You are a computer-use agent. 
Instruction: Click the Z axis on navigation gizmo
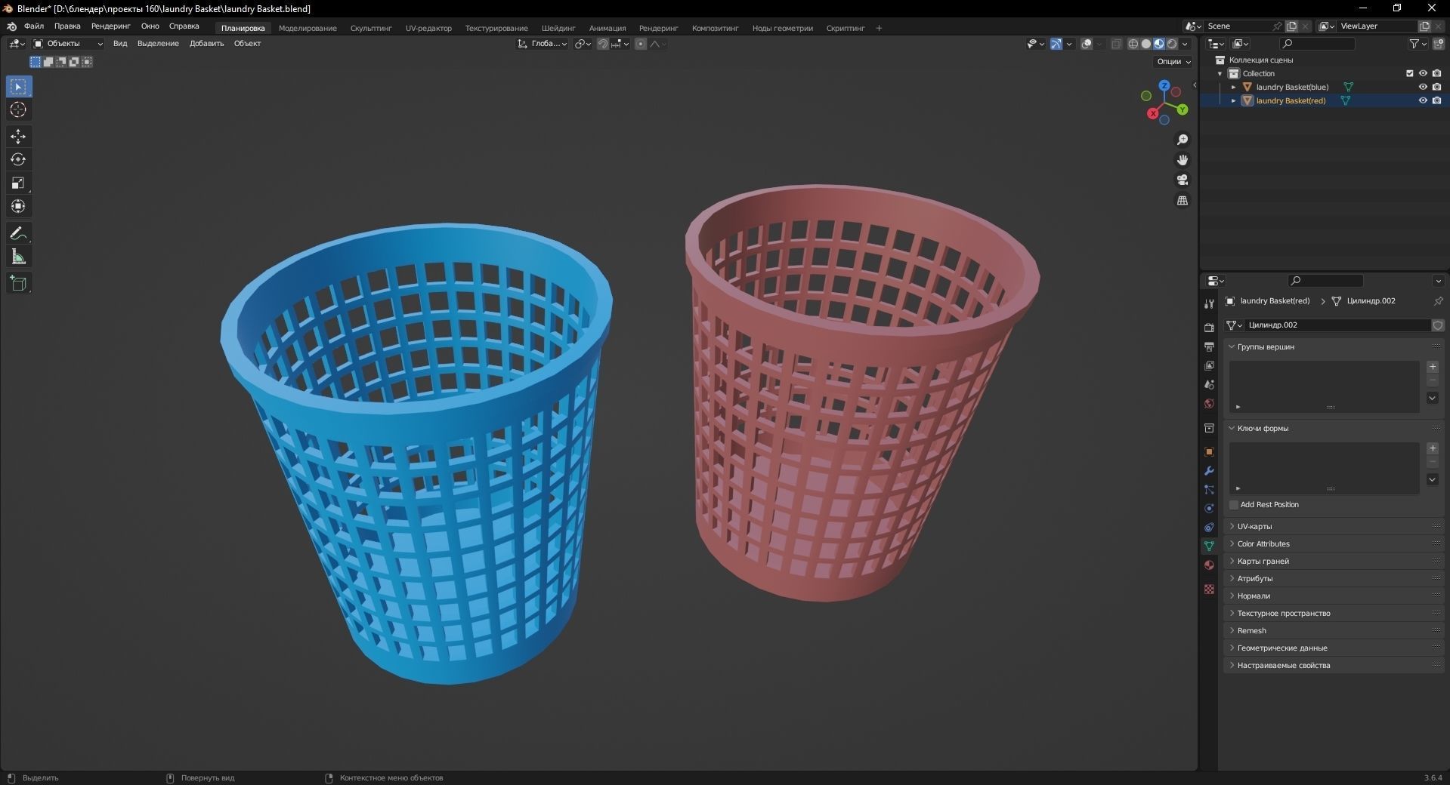[1164, 85]
